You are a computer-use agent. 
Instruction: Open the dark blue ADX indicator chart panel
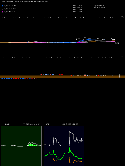[64, 146]
